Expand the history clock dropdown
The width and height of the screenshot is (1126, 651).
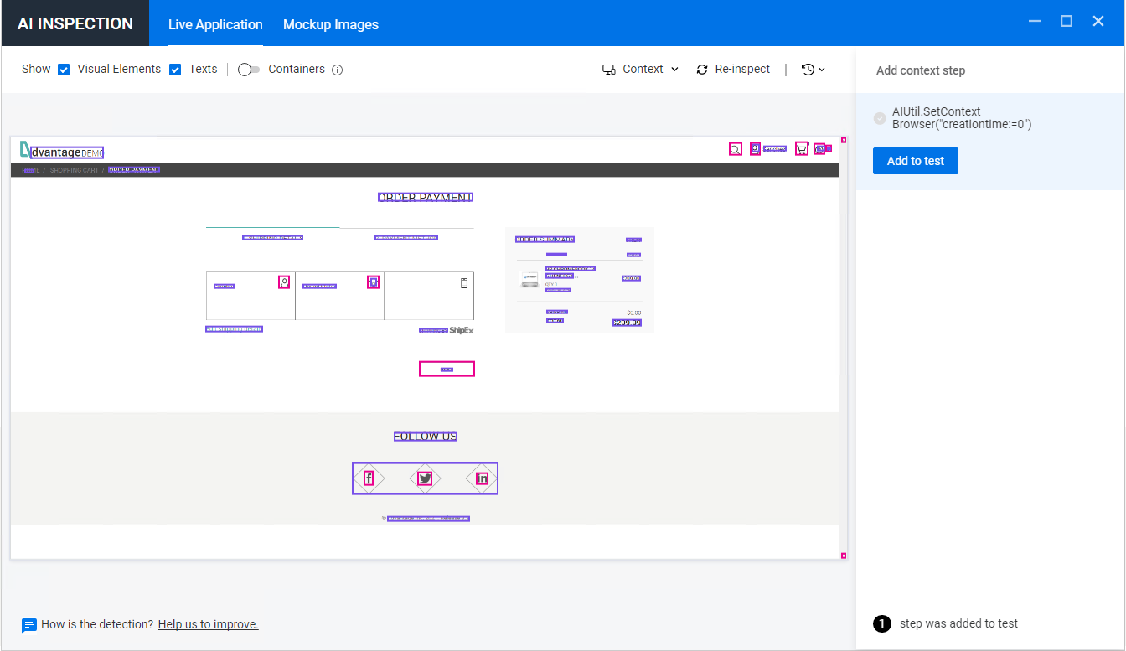click(813, 70)
